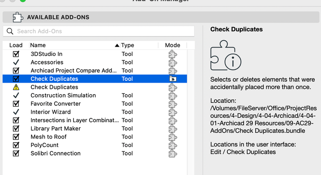The height and width of the screenshot is (175, 321).
Task: Sort list by Load column header
Action: tap(16, 45)
